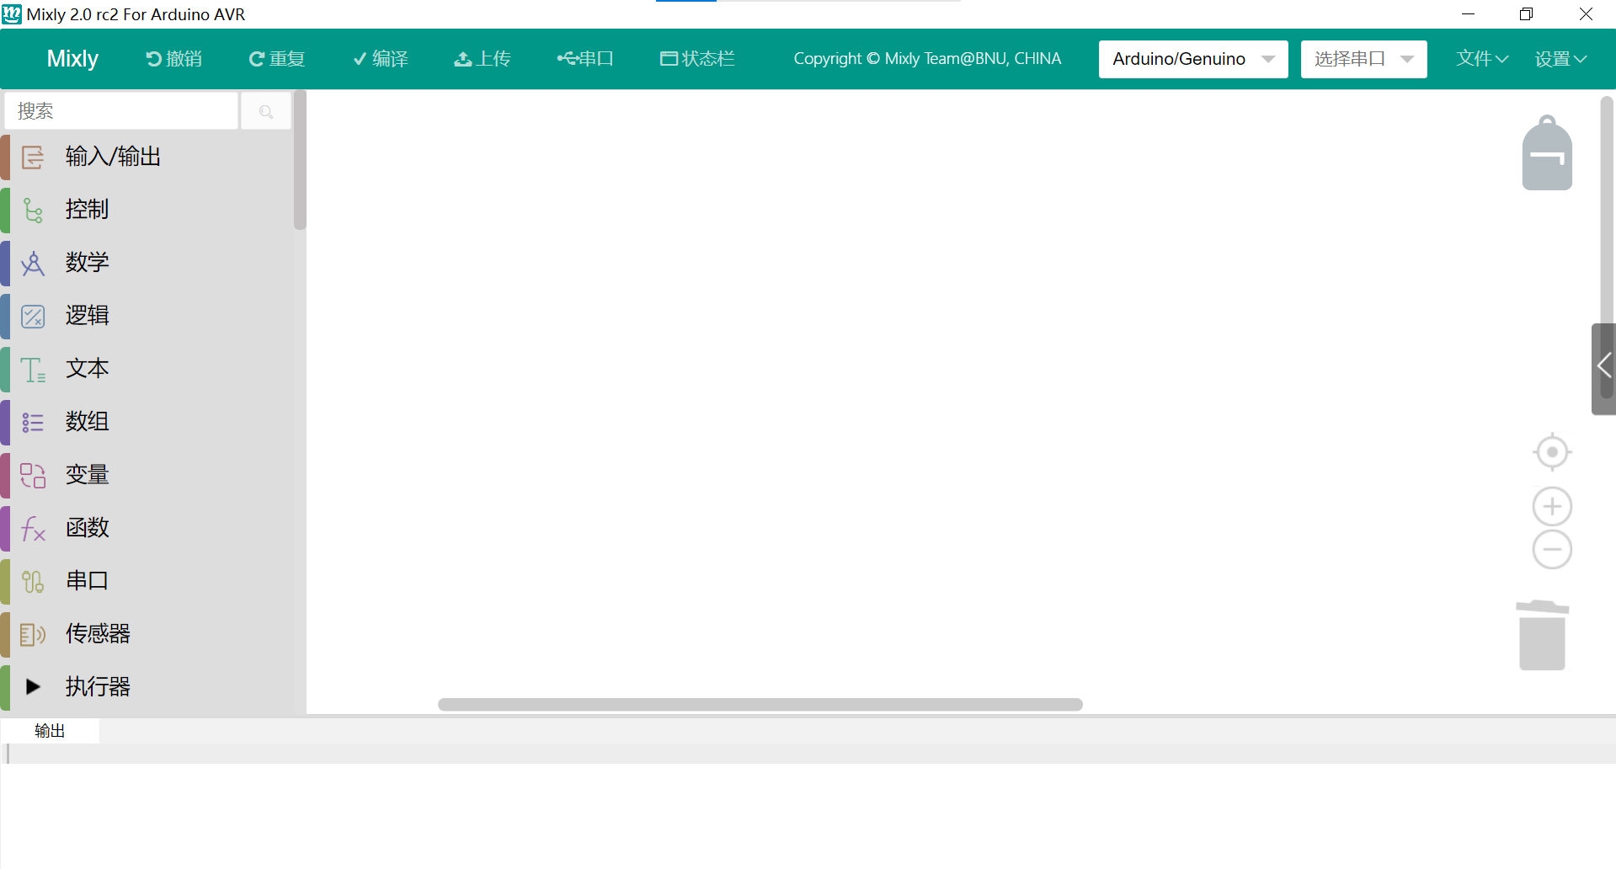Open the 输入/输出 block category

coord(113,157)
